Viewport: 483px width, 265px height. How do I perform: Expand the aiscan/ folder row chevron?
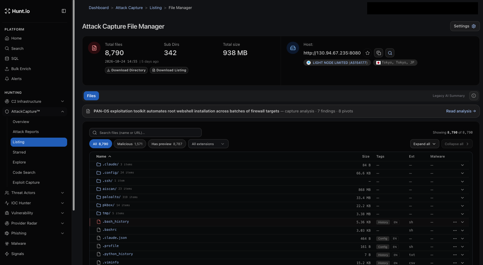pyautogui.click(x=462, y=190)
